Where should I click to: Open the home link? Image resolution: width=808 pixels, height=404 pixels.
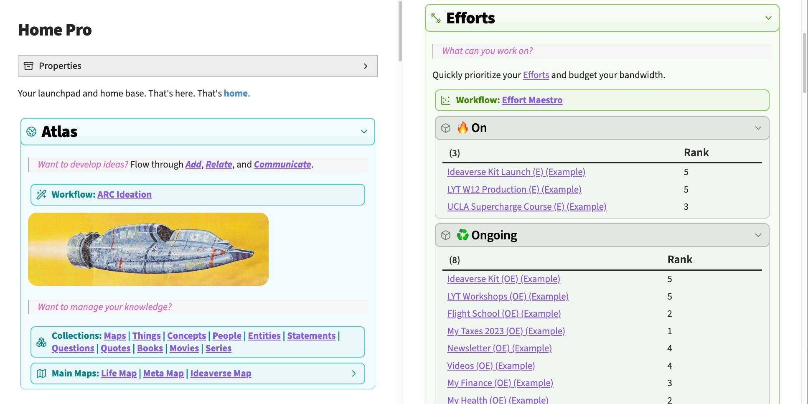(x=236, y=93)
